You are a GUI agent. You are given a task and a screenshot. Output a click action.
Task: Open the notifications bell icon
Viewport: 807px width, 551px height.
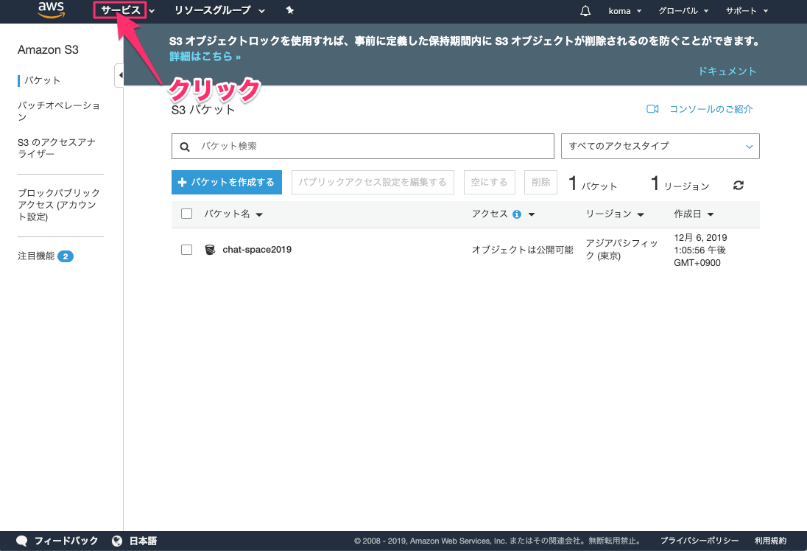point(585,11)
